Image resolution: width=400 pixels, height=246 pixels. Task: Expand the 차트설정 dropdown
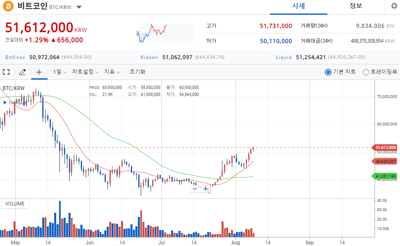tap(85, 72)
